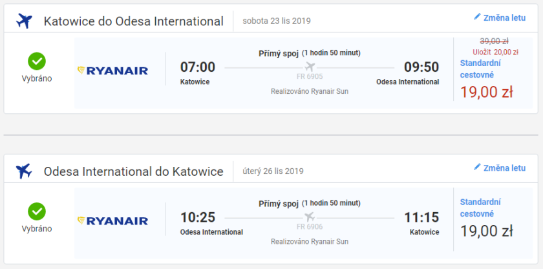Open Změna letu for the 23 lis flight
Viewport: 543px width, 269px height.
(x=504, y=18)
